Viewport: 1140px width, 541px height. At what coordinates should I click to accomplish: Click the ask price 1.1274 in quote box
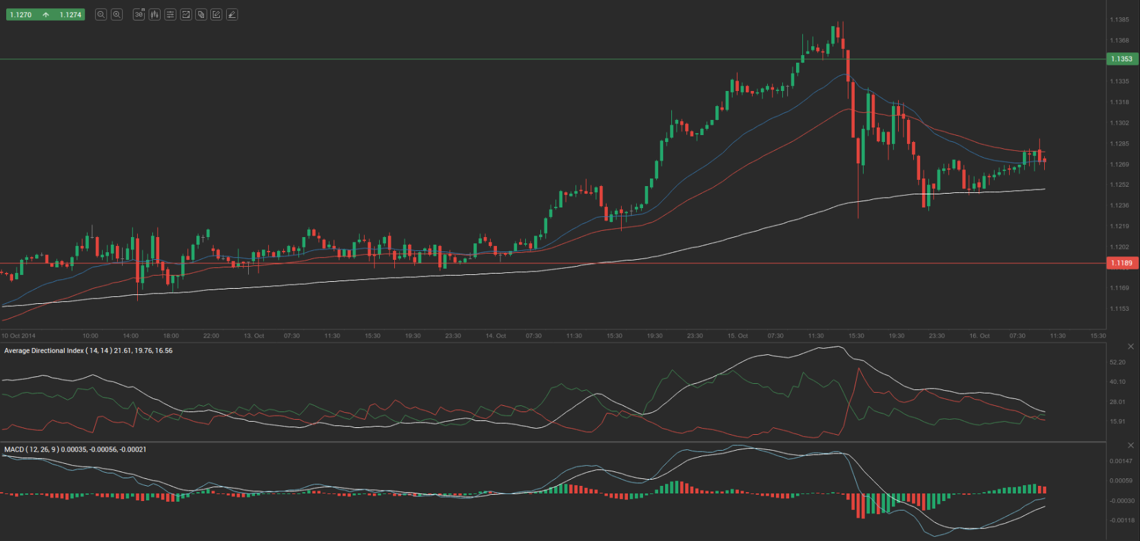pos(70,14)
